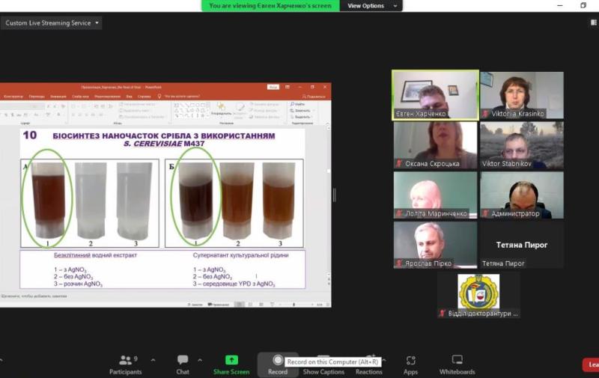Switch to Normal view in PowerPoint status bar
599x378 pixels.
coord(239,305)
